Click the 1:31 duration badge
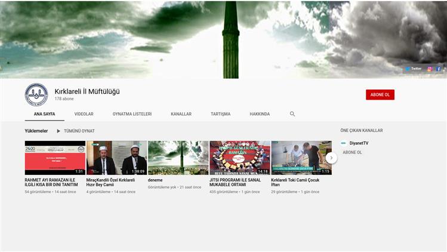The width and height of the screenshot is (447, 252). pos(79,171)
